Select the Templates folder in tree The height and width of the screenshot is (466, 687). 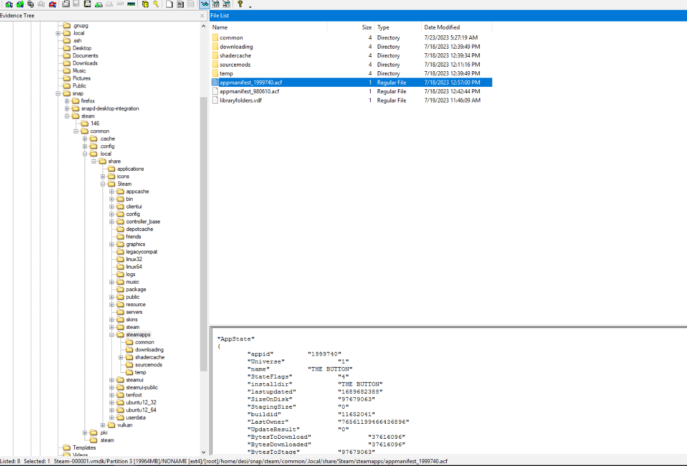(x=84, y=448)
